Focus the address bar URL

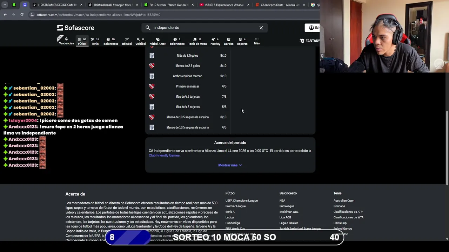[98, 15]
